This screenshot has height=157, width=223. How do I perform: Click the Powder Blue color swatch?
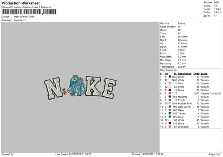[x=170, y=103]
